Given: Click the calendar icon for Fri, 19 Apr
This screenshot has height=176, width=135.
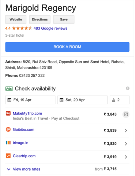Looking at the screenshot, I should (10, 100).
